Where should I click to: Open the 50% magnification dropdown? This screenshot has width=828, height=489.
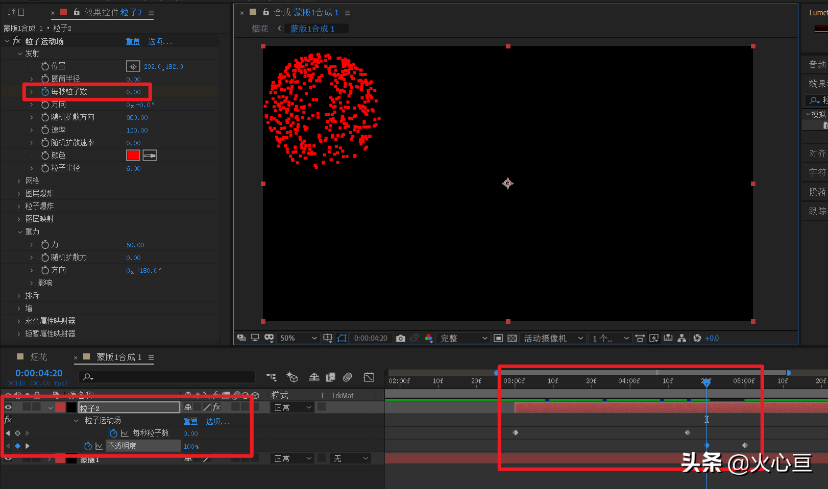pyautogui.click(x=298, y=338)
